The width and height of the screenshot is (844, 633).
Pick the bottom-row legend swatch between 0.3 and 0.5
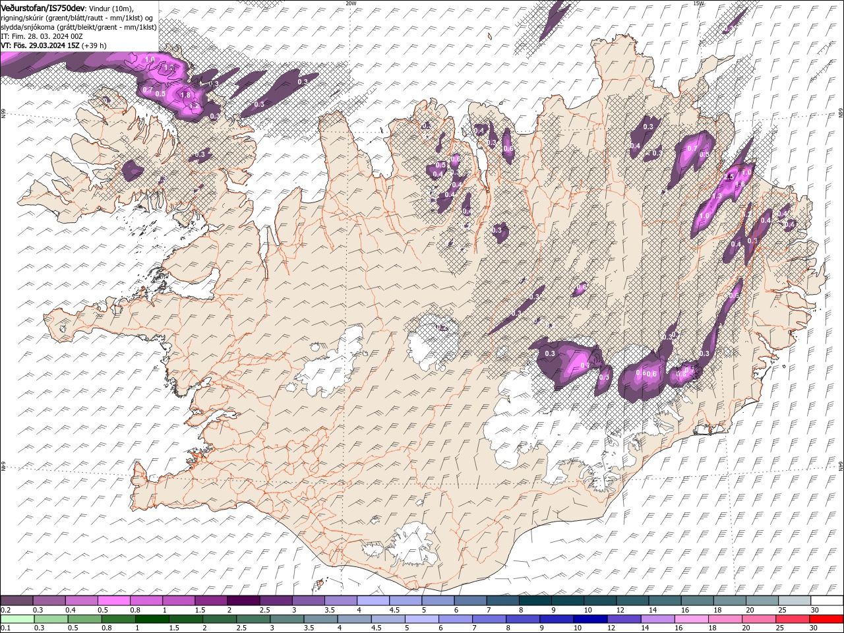51,618
